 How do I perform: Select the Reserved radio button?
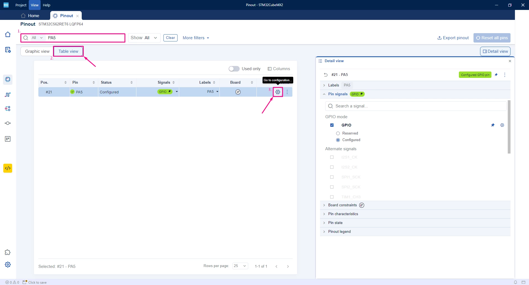tap(338, 133)
